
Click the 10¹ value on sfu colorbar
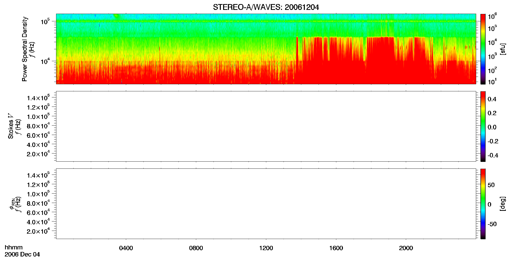[x=492, y=82]
